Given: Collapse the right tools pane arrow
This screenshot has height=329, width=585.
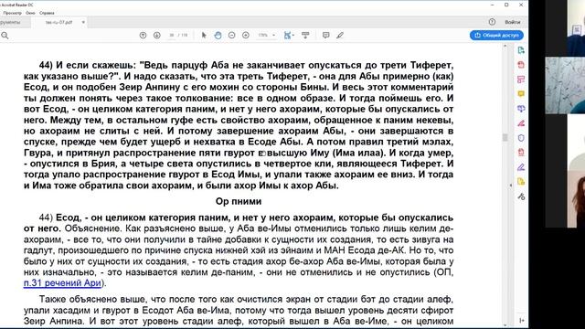Looking at the screenshot, I should pyautogui.click(x=511, y=186).
